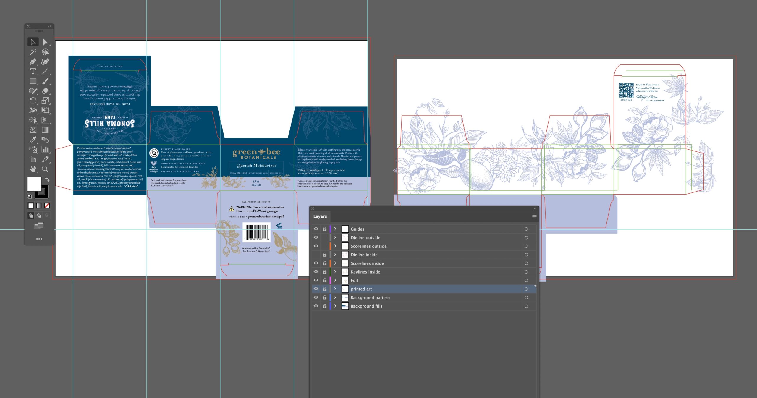
Task: Click target circle of Foil layer
Action: click(x=526, y=280)
